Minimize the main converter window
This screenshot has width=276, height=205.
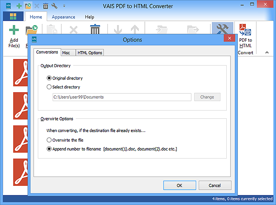pyautogui.click(x=242, y=5)
